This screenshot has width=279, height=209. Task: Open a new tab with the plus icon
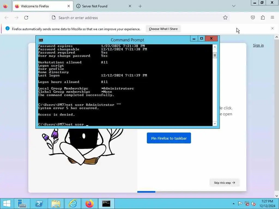click(140, 6)
